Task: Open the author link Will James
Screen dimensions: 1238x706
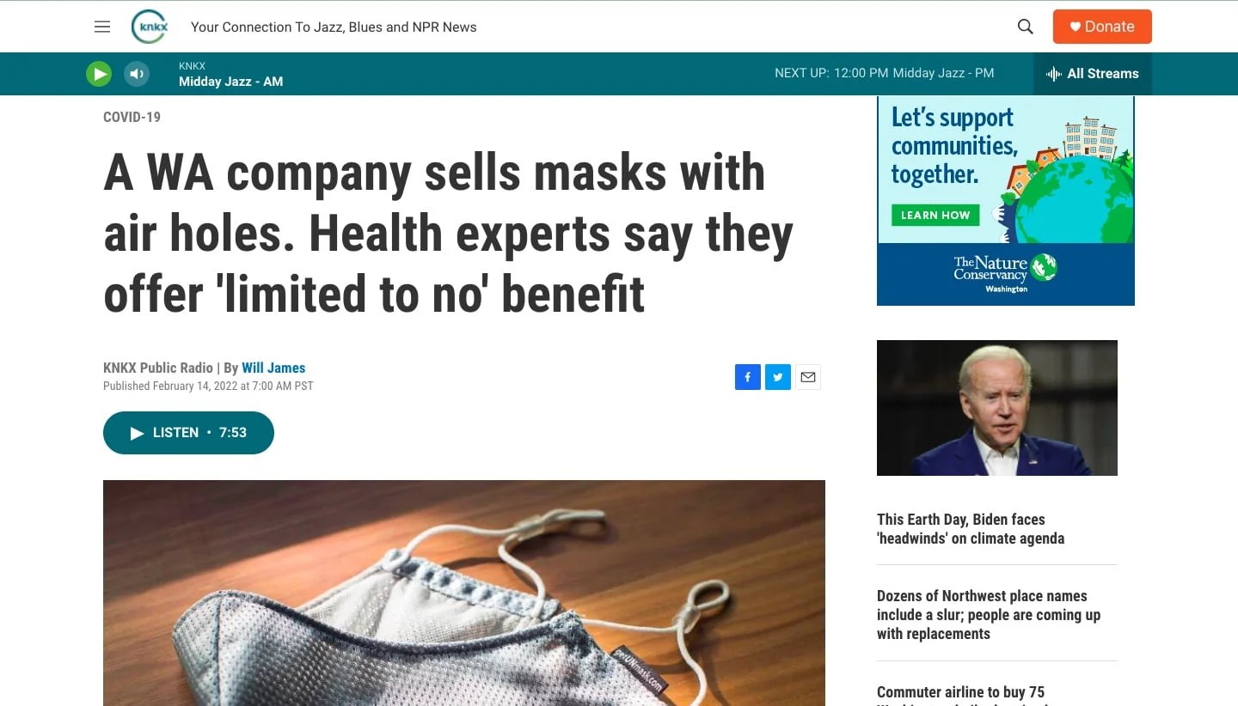Action: (273, 368)
